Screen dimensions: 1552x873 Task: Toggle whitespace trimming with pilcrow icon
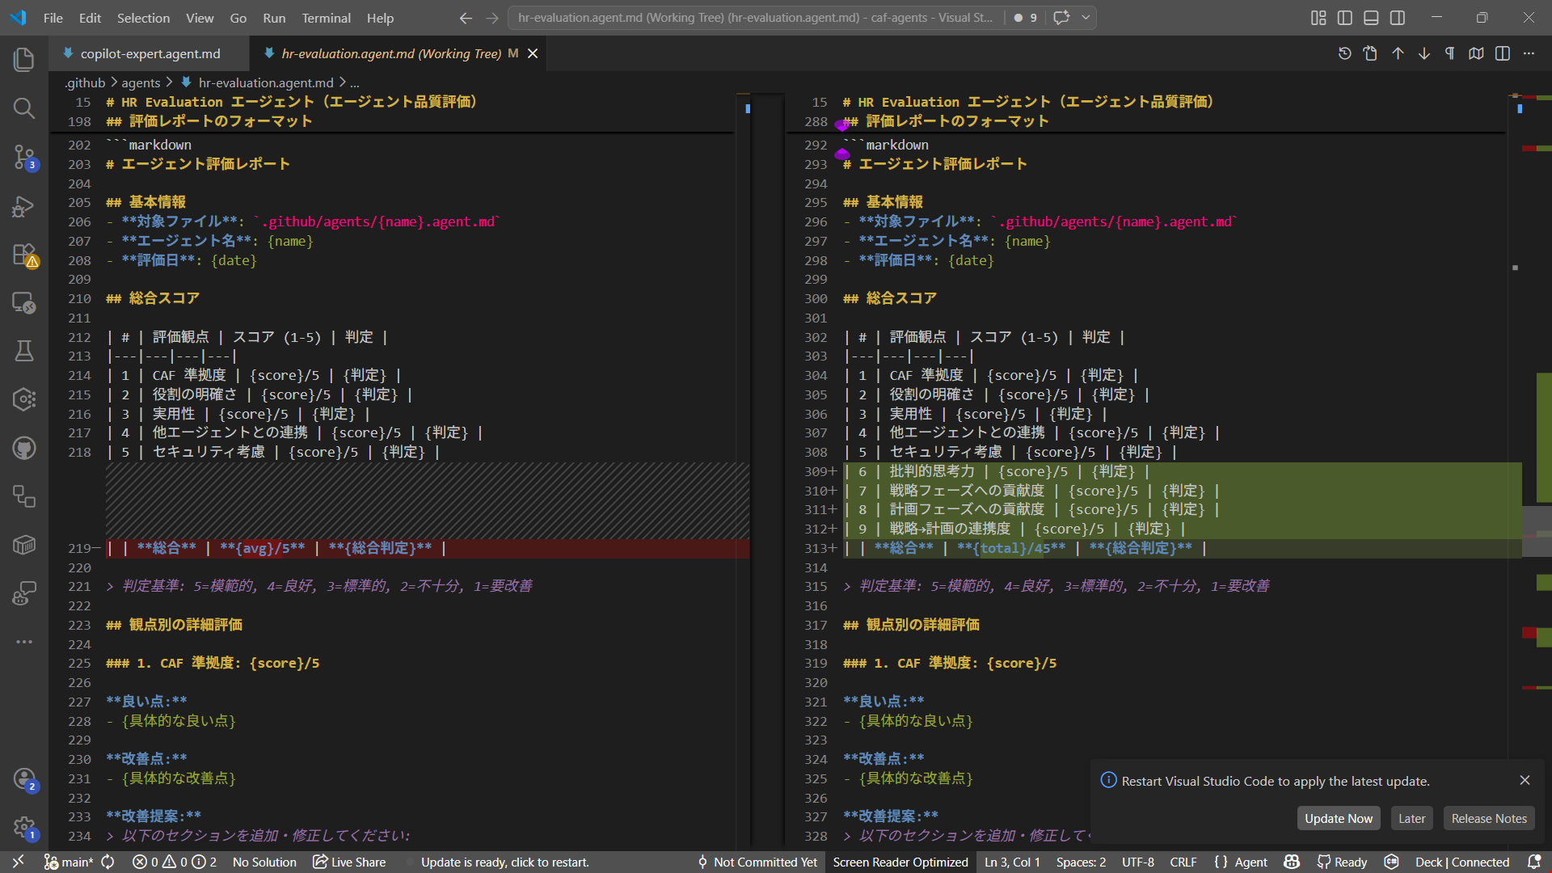[1450, 53]
